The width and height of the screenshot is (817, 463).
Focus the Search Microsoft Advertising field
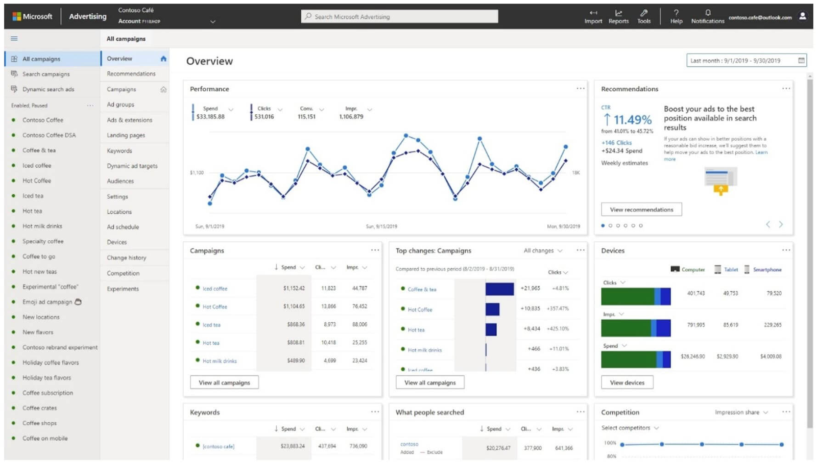399,16
